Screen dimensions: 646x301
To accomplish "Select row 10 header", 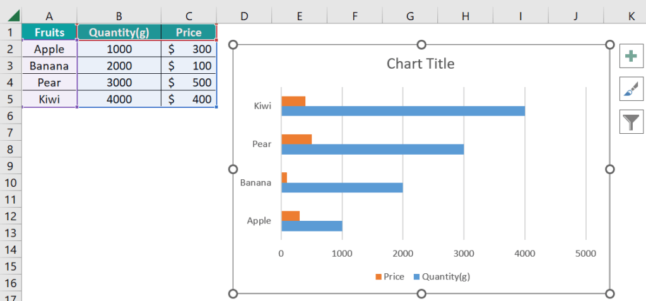I will 11,182.
